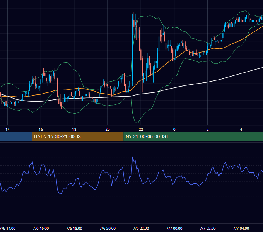This screenshot has height=232, width=263.
Task: Click the 22 hour axis label
Action: point(141,130)
